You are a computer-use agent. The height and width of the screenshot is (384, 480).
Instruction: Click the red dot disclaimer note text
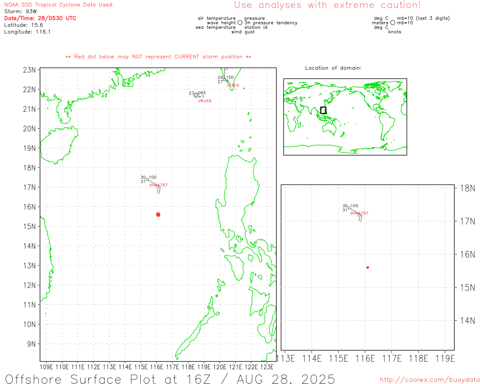coord(158,57)
